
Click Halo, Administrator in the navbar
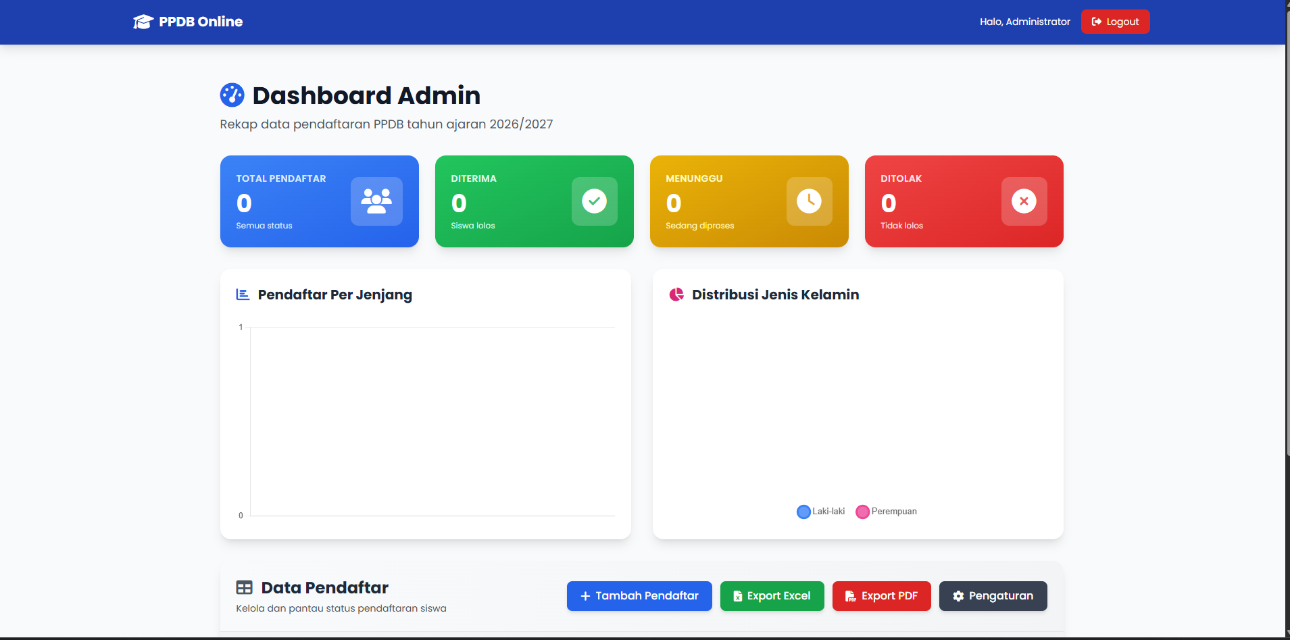(1024, 21)
